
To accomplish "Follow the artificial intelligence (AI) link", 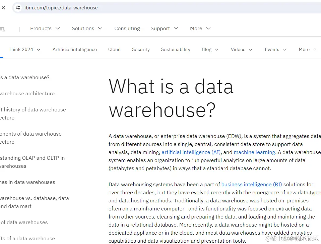I will 191,152.
